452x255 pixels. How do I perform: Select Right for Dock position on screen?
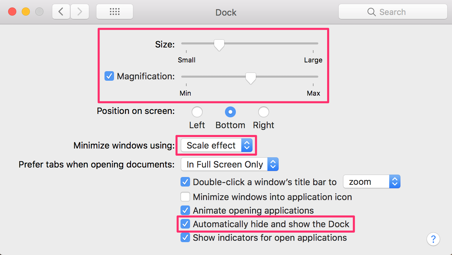(x=263, y=112)
